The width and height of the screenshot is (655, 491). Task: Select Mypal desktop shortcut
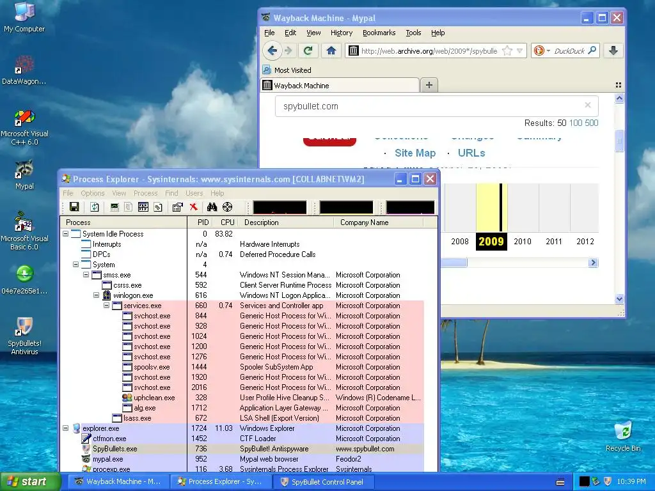coord(24,175)
